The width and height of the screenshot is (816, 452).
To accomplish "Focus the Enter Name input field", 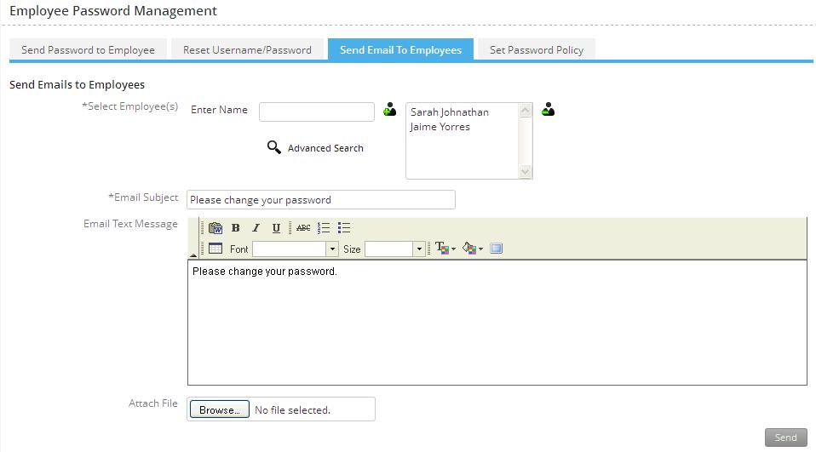I will [316, 112].
